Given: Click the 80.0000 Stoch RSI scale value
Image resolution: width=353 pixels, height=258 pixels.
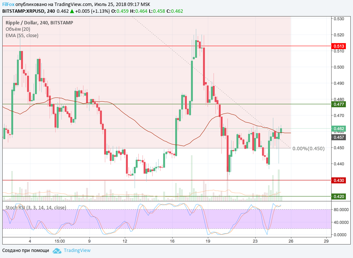Looking at the screenshot, I should click(x=341, y=210).
